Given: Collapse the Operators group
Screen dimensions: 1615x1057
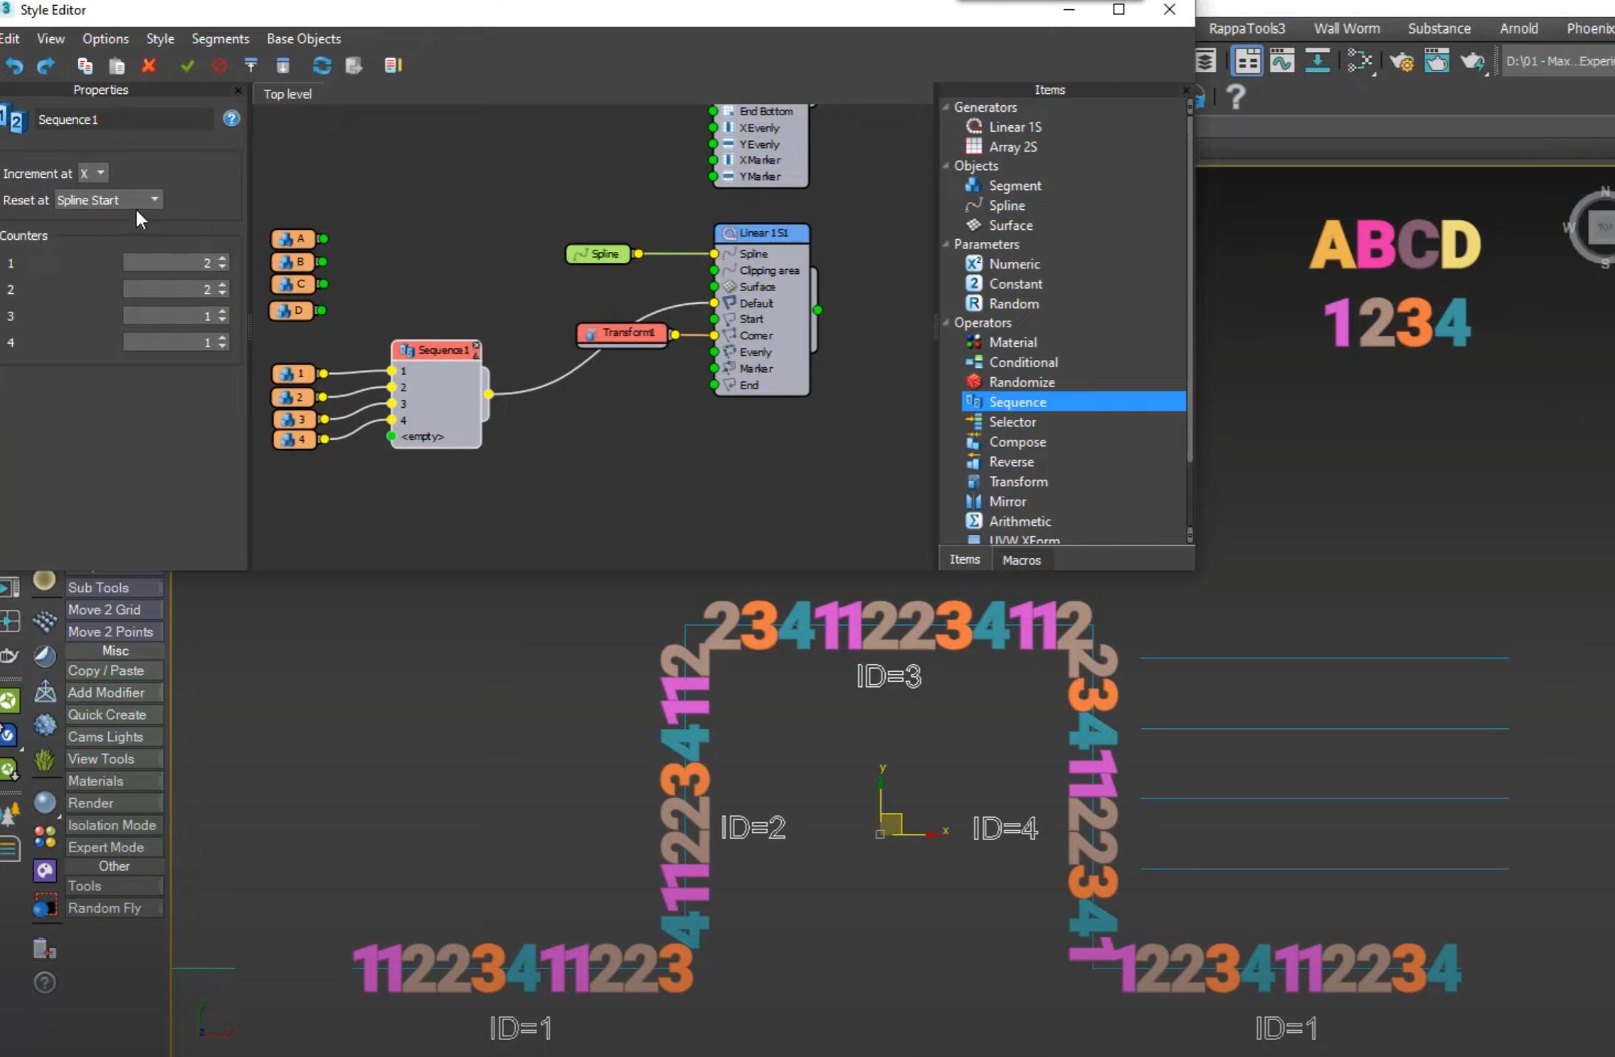Looking at the screenshot, I should point(946,322).
